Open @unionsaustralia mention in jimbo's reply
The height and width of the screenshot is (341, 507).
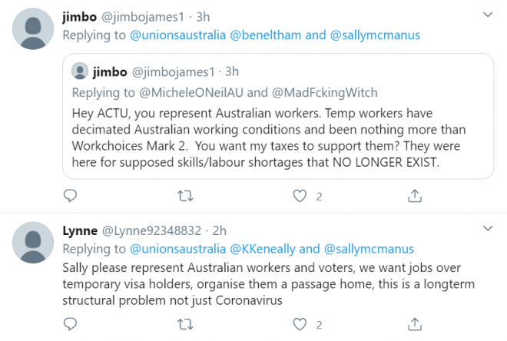177,35
